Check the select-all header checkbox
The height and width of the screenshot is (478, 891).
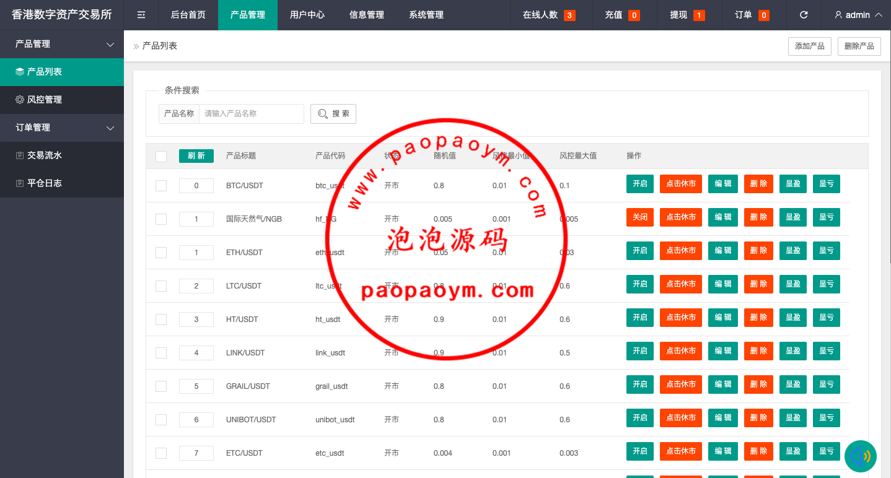[x=161, y=157]
